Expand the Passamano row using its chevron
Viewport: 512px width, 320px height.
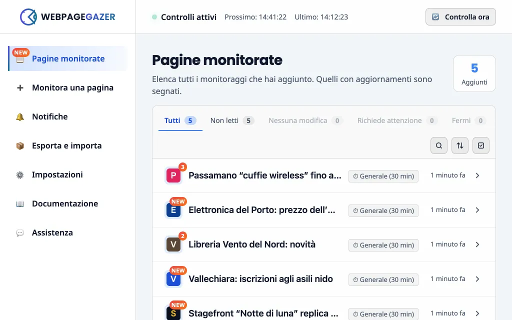(477, 175)
